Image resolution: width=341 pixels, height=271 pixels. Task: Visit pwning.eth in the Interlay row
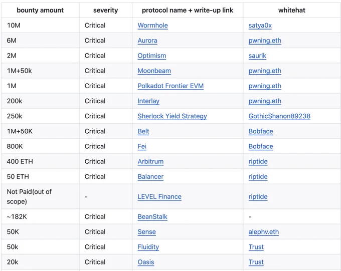pos(265,101)
